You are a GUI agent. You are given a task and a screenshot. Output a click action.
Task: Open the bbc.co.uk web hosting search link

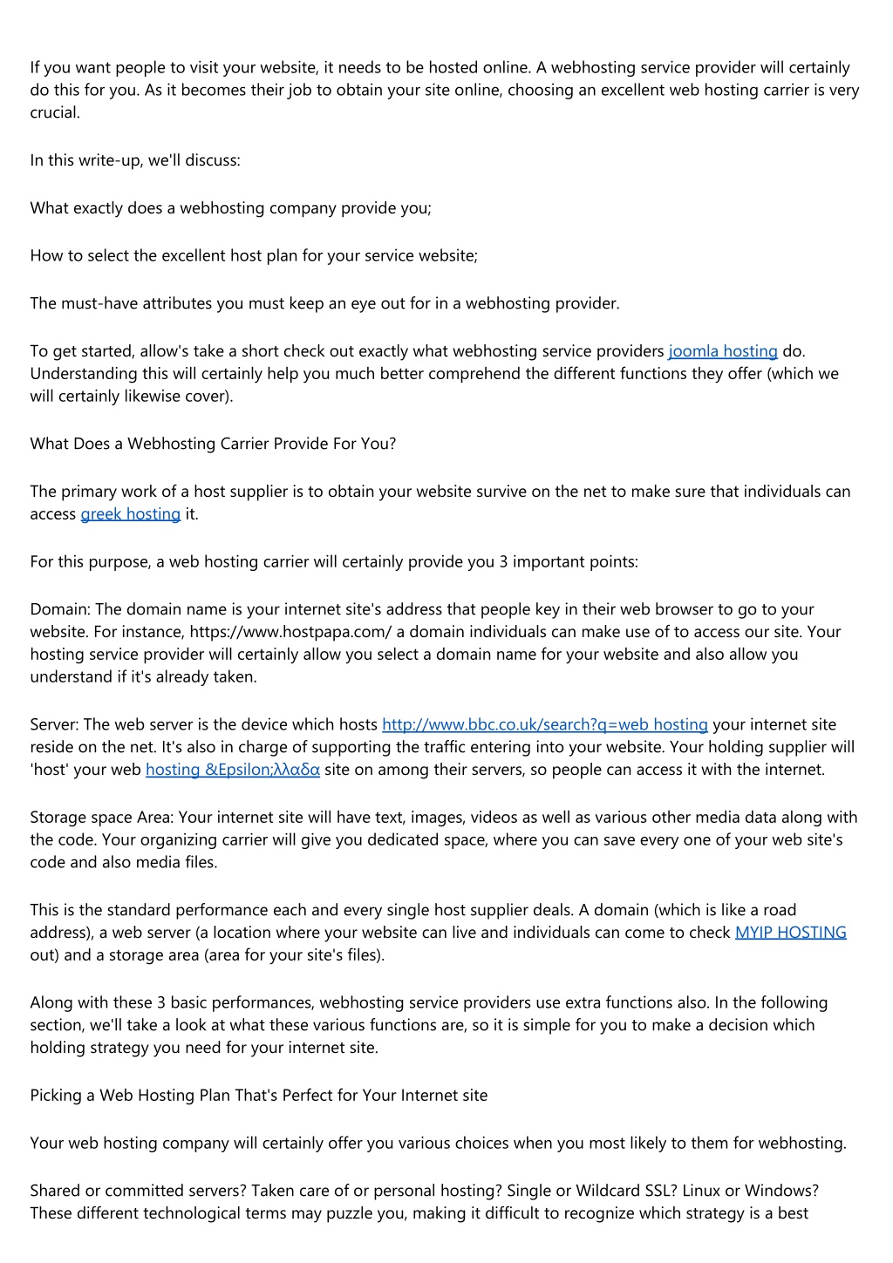coord(545,724)
